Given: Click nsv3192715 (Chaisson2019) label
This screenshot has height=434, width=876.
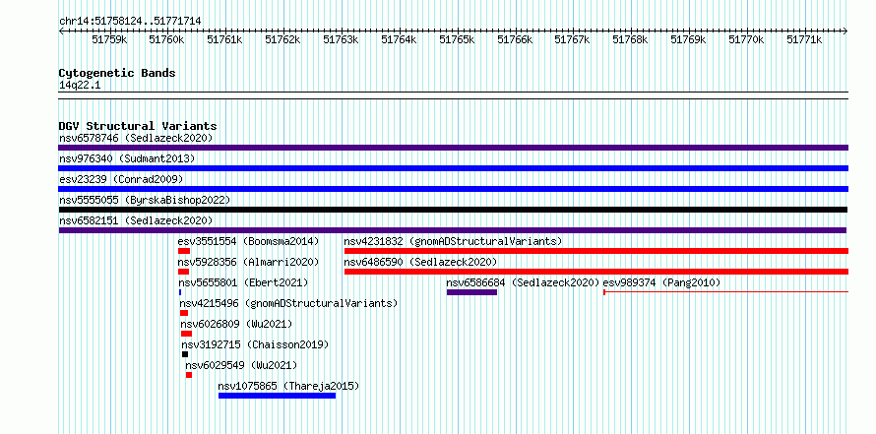Looking at the screenshot, I should (x=255, y=344).
